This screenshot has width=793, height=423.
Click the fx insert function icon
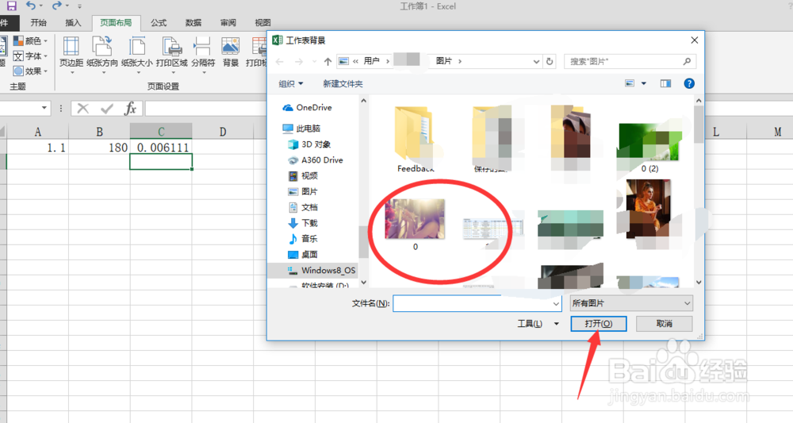[x=131, y=108]
